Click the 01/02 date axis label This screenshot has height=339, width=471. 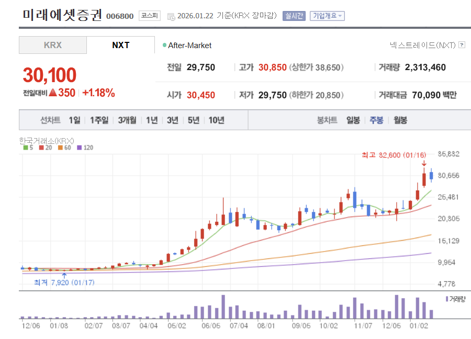coord(419,326)
